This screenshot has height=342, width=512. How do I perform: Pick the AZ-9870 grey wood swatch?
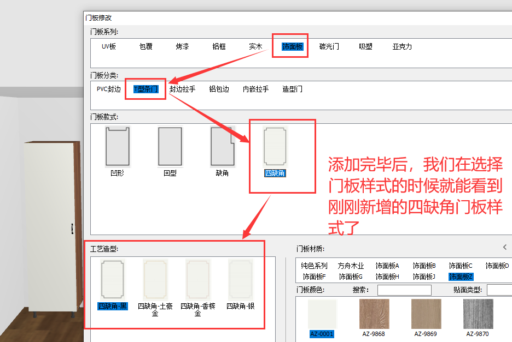tap(478, 314)
